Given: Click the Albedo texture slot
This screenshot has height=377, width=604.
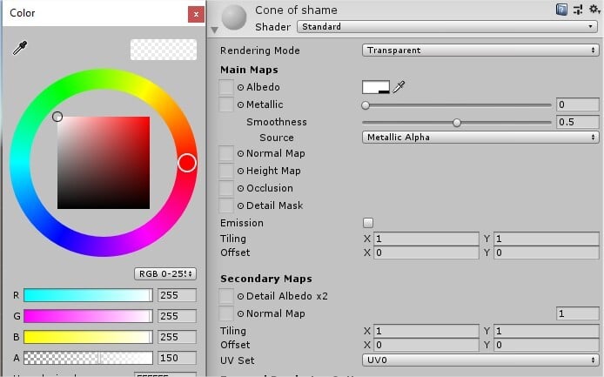Looking at the screenshot, I should click(226, 87).
